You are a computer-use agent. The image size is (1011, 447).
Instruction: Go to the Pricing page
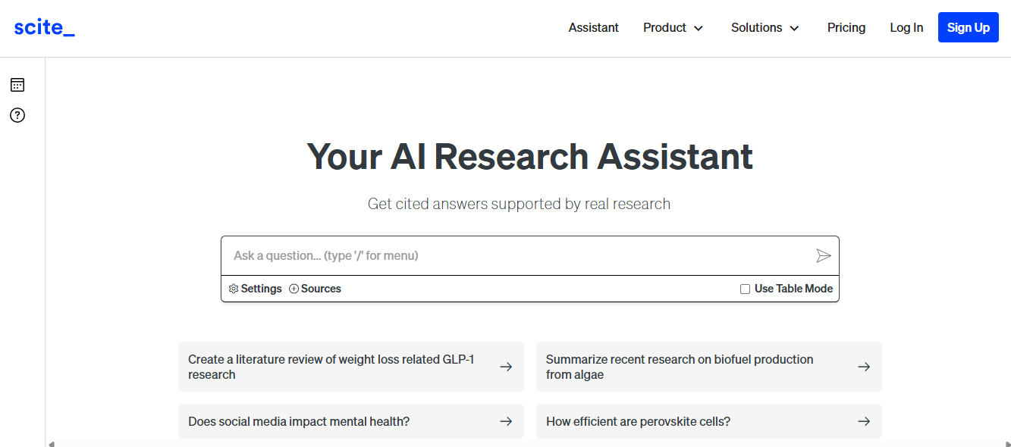pyautogui.click(x=846, y=28)
